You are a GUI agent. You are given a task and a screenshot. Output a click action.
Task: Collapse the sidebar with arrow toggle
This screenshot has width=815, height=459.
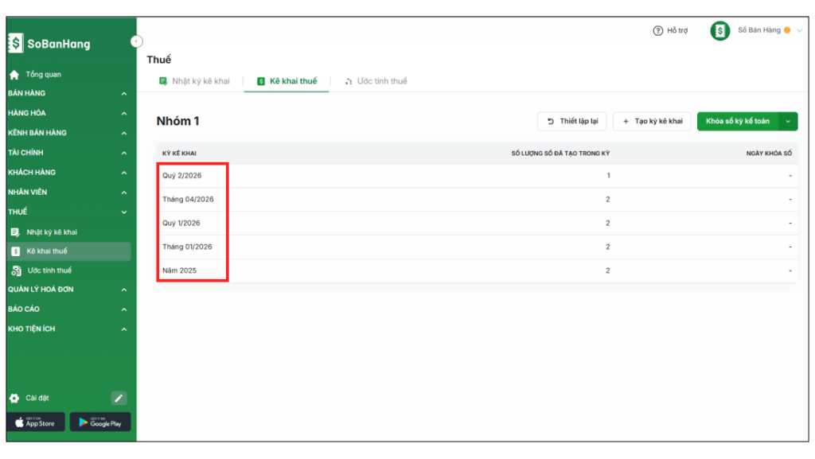coord(136,41)
